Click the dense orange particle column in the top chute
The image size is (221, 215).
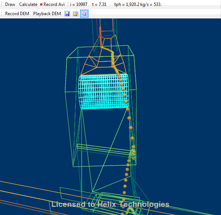pos(100,37)
